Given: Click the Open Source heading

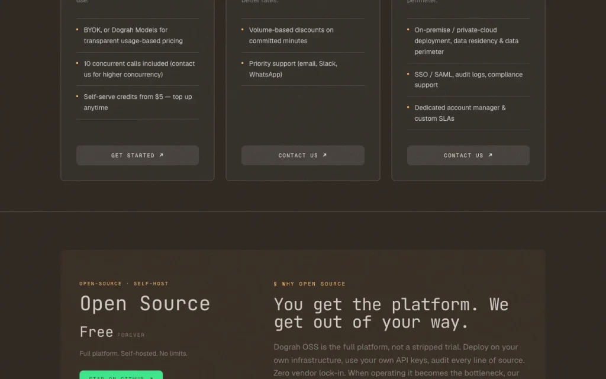Looking at the screenshot, I should pos(145,304).
